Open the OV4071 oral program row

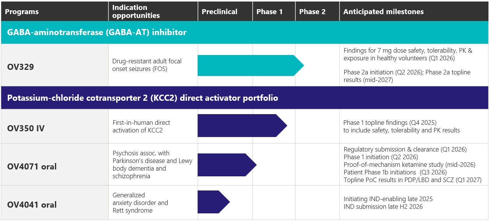(x=32, y=166)
